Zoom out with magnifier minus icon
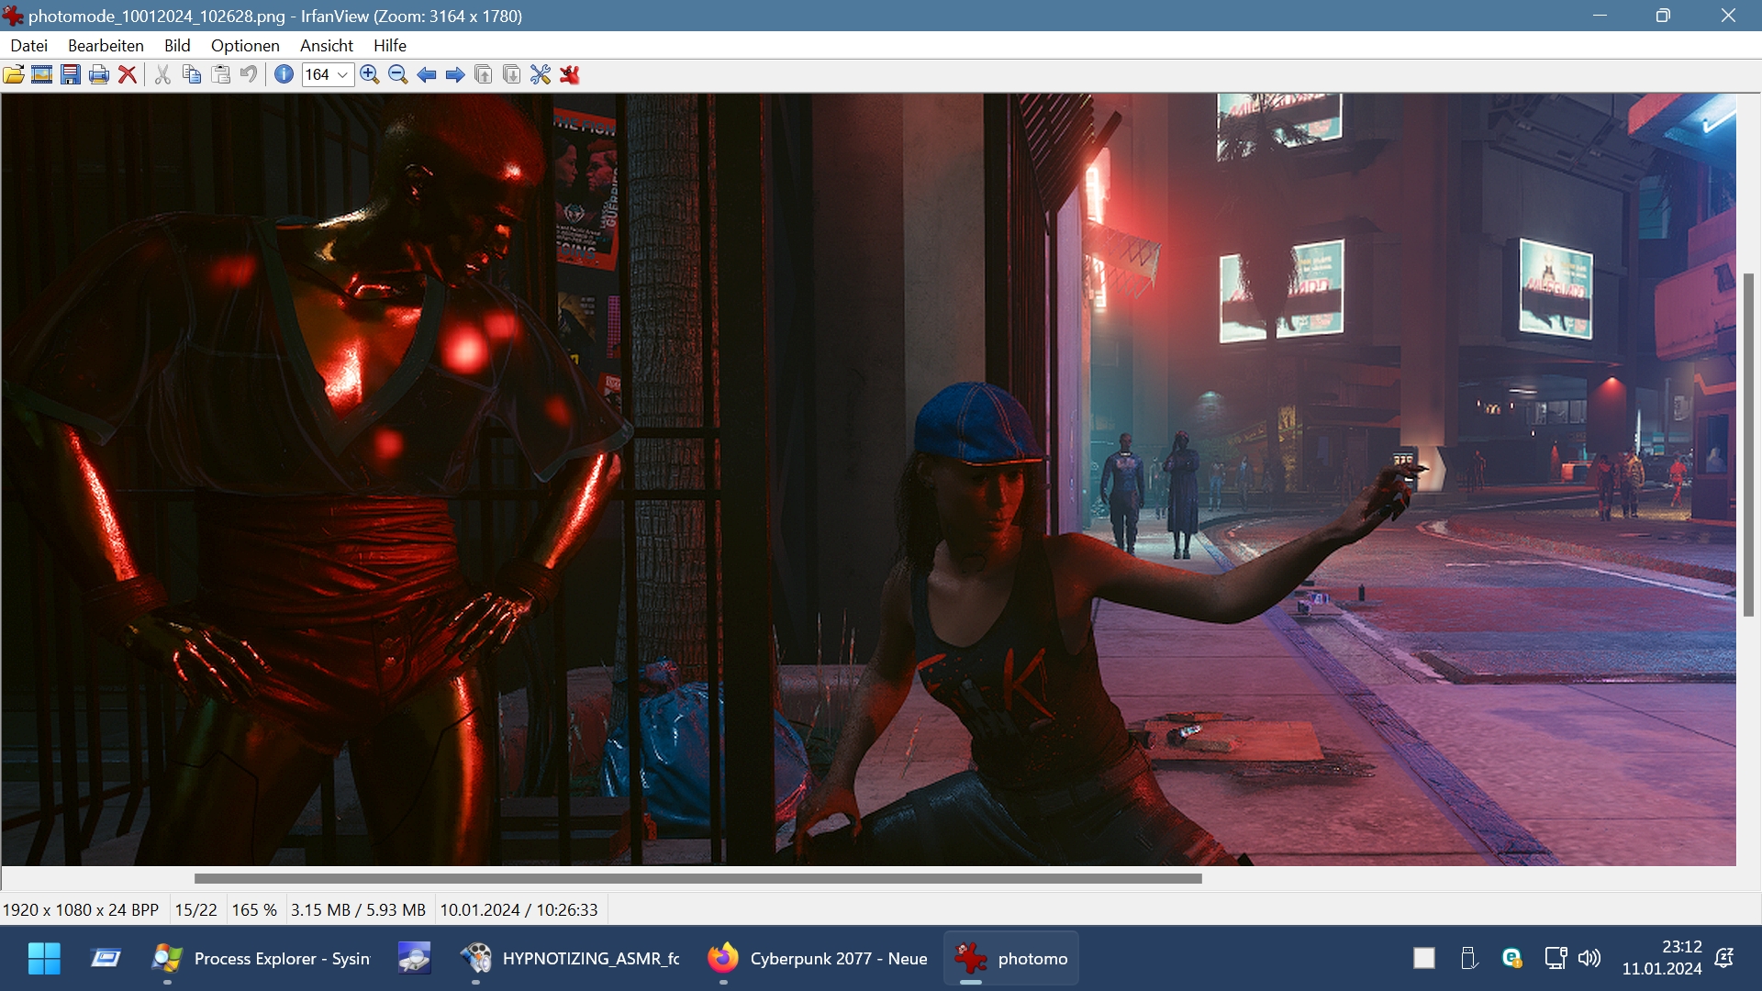This screenshot has width=1762, height=991. coord(398,74)
